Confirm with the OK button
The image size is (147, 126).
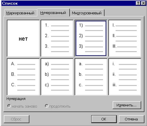coord(104,119)
